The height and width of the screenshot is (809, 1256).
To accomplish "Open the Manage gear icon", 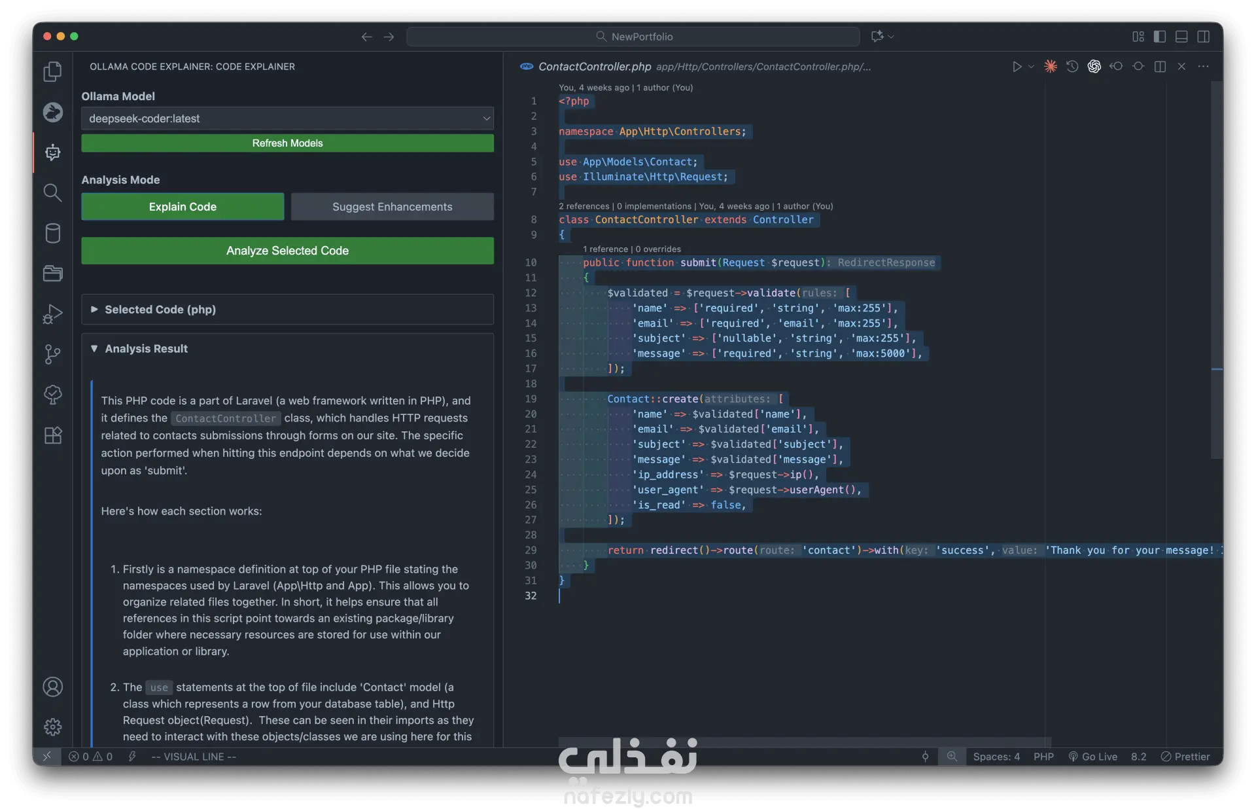I will tap(52, 727).
